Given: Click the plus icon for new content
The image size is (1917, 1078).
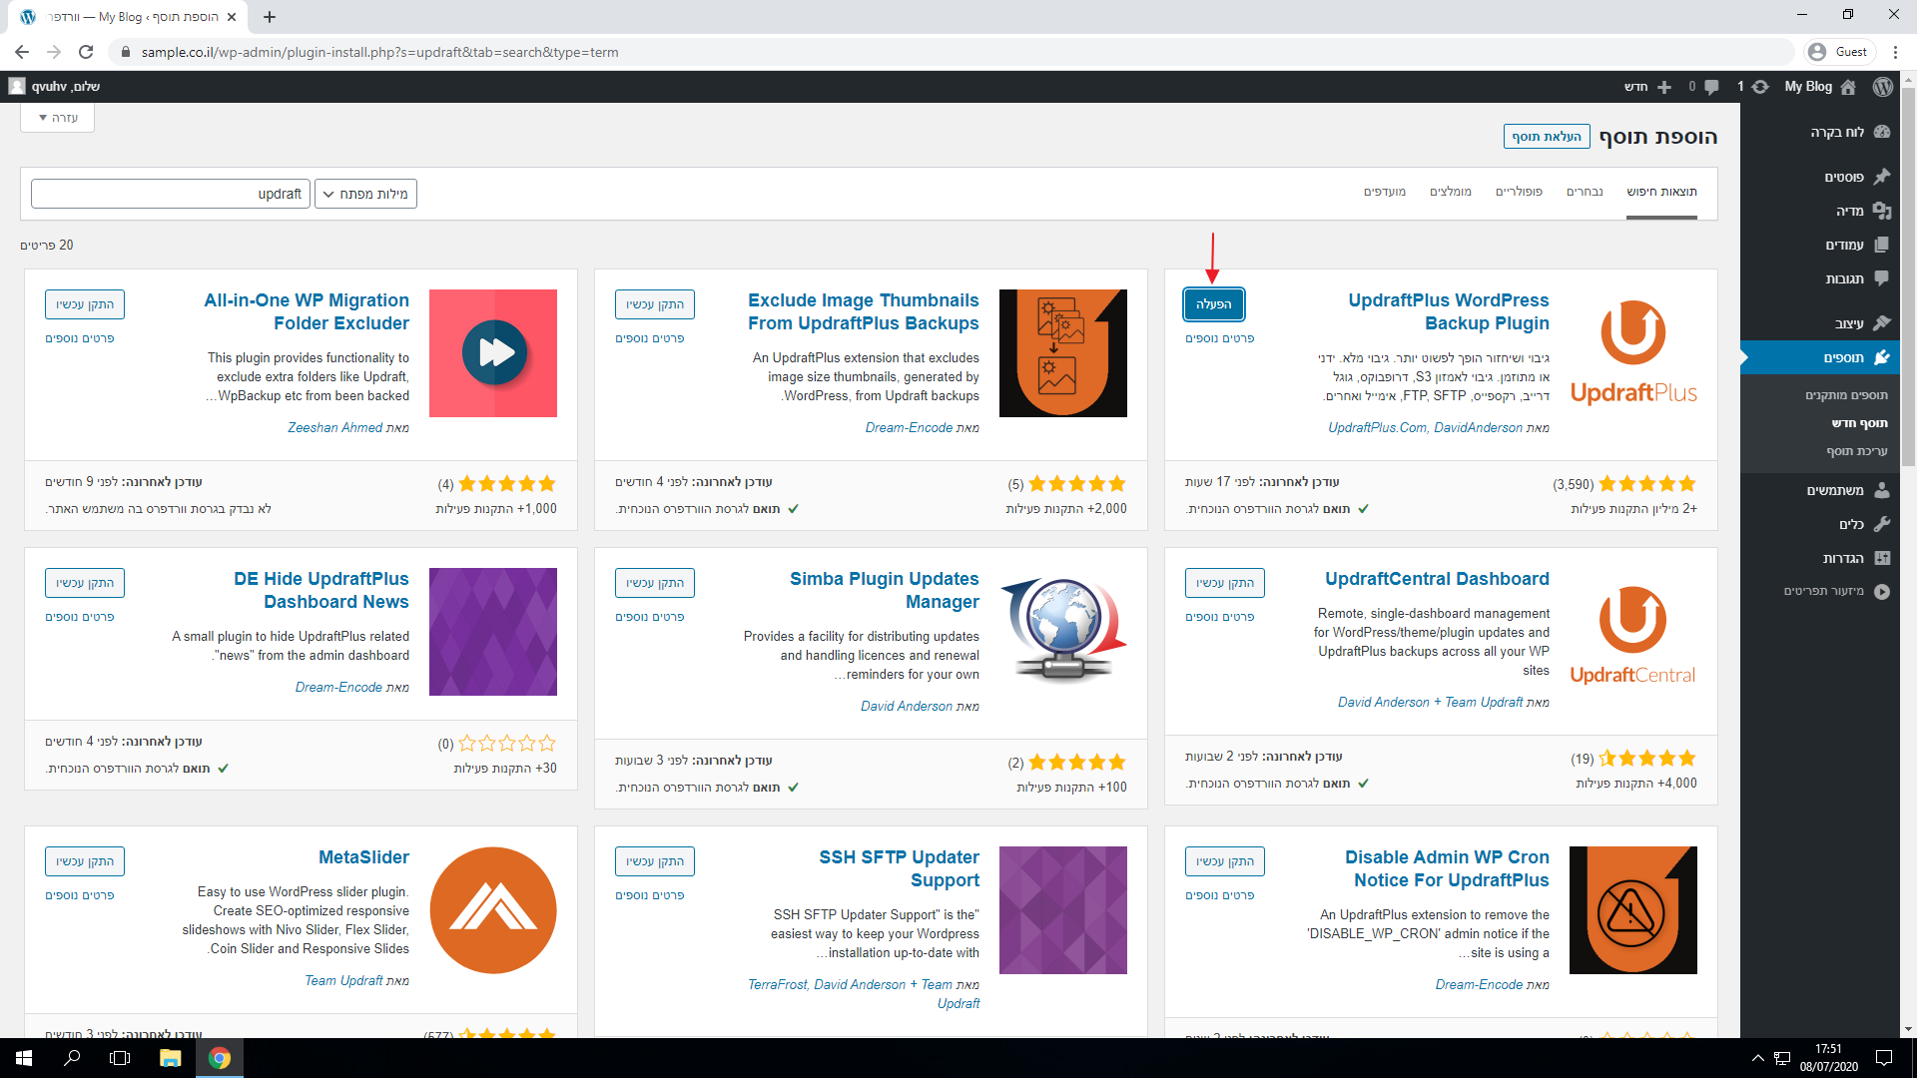Looking at the screenshot, I should tap(1664, 87).
